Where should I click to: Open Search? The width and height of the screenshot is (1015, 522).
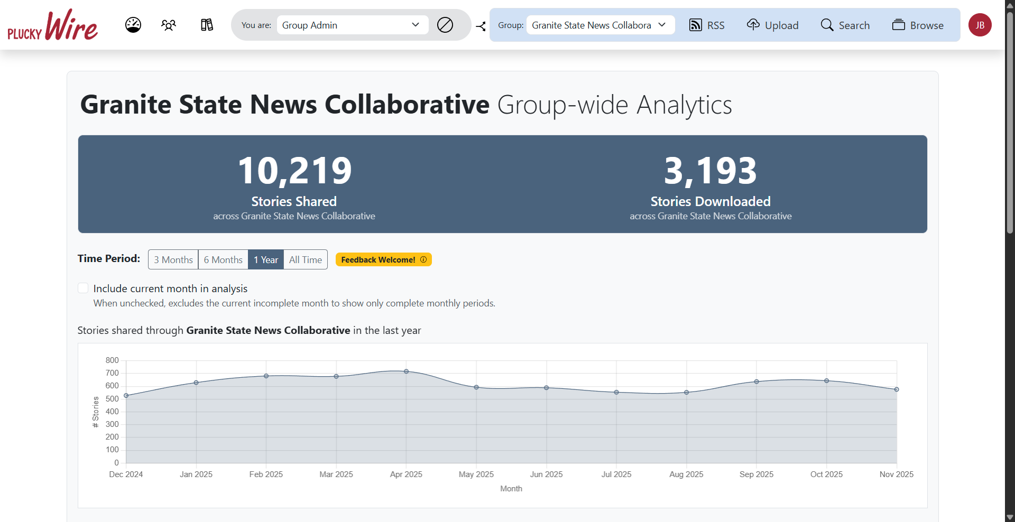tap(845, 25)
